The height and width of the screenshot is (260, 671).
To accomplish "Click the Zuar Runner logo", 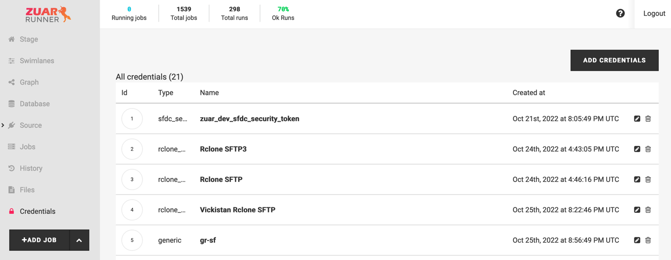I will tap(49, 14).
